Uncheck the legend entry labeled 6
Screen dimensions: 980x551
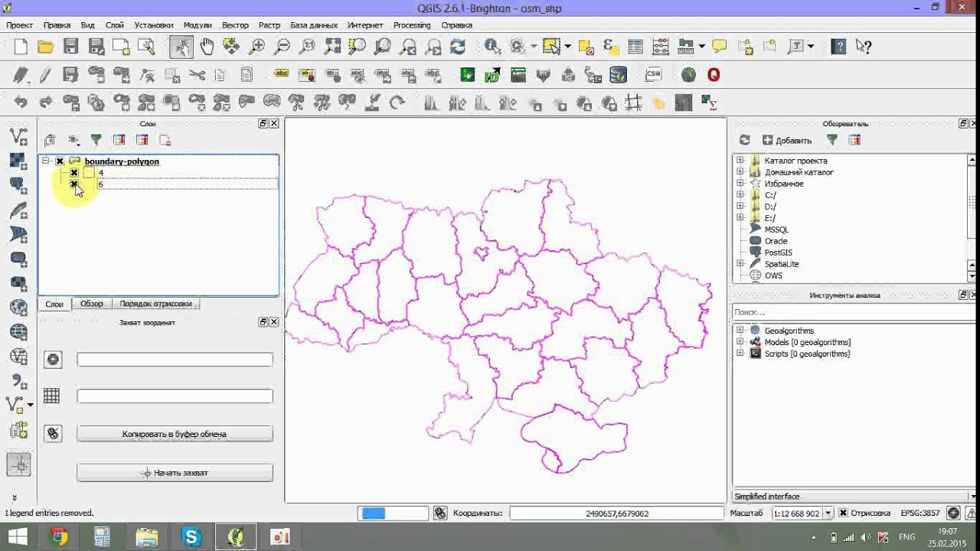click(x=74, y=184)
